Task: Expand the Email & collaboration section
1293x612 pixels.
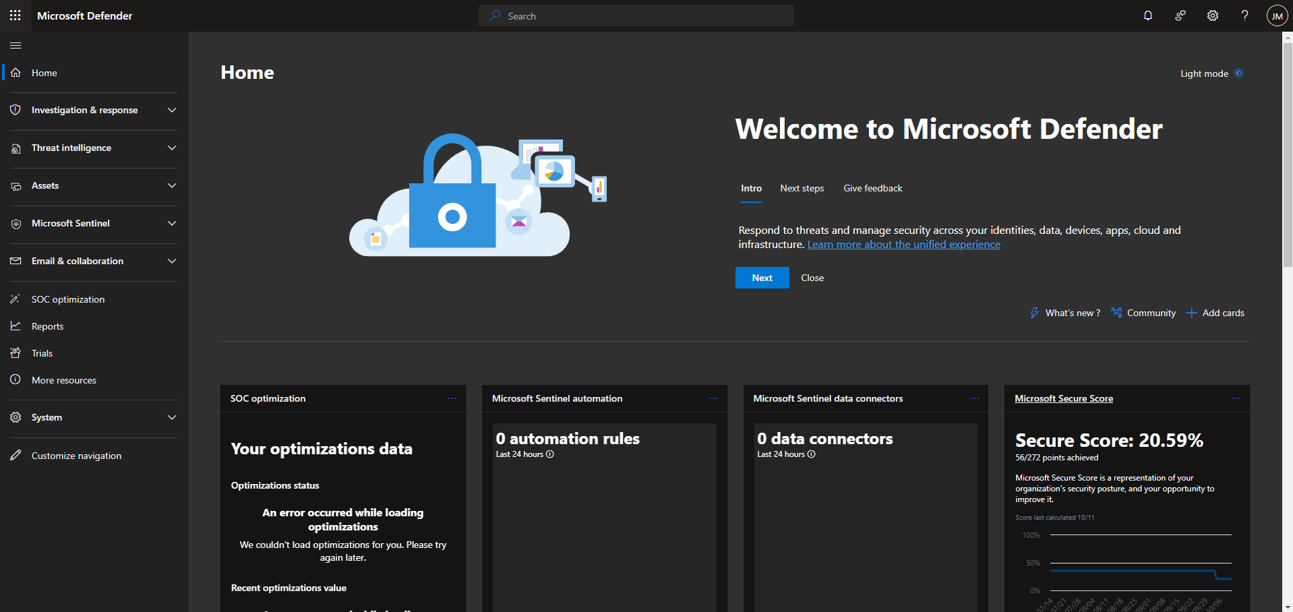Action: [94, 261]
